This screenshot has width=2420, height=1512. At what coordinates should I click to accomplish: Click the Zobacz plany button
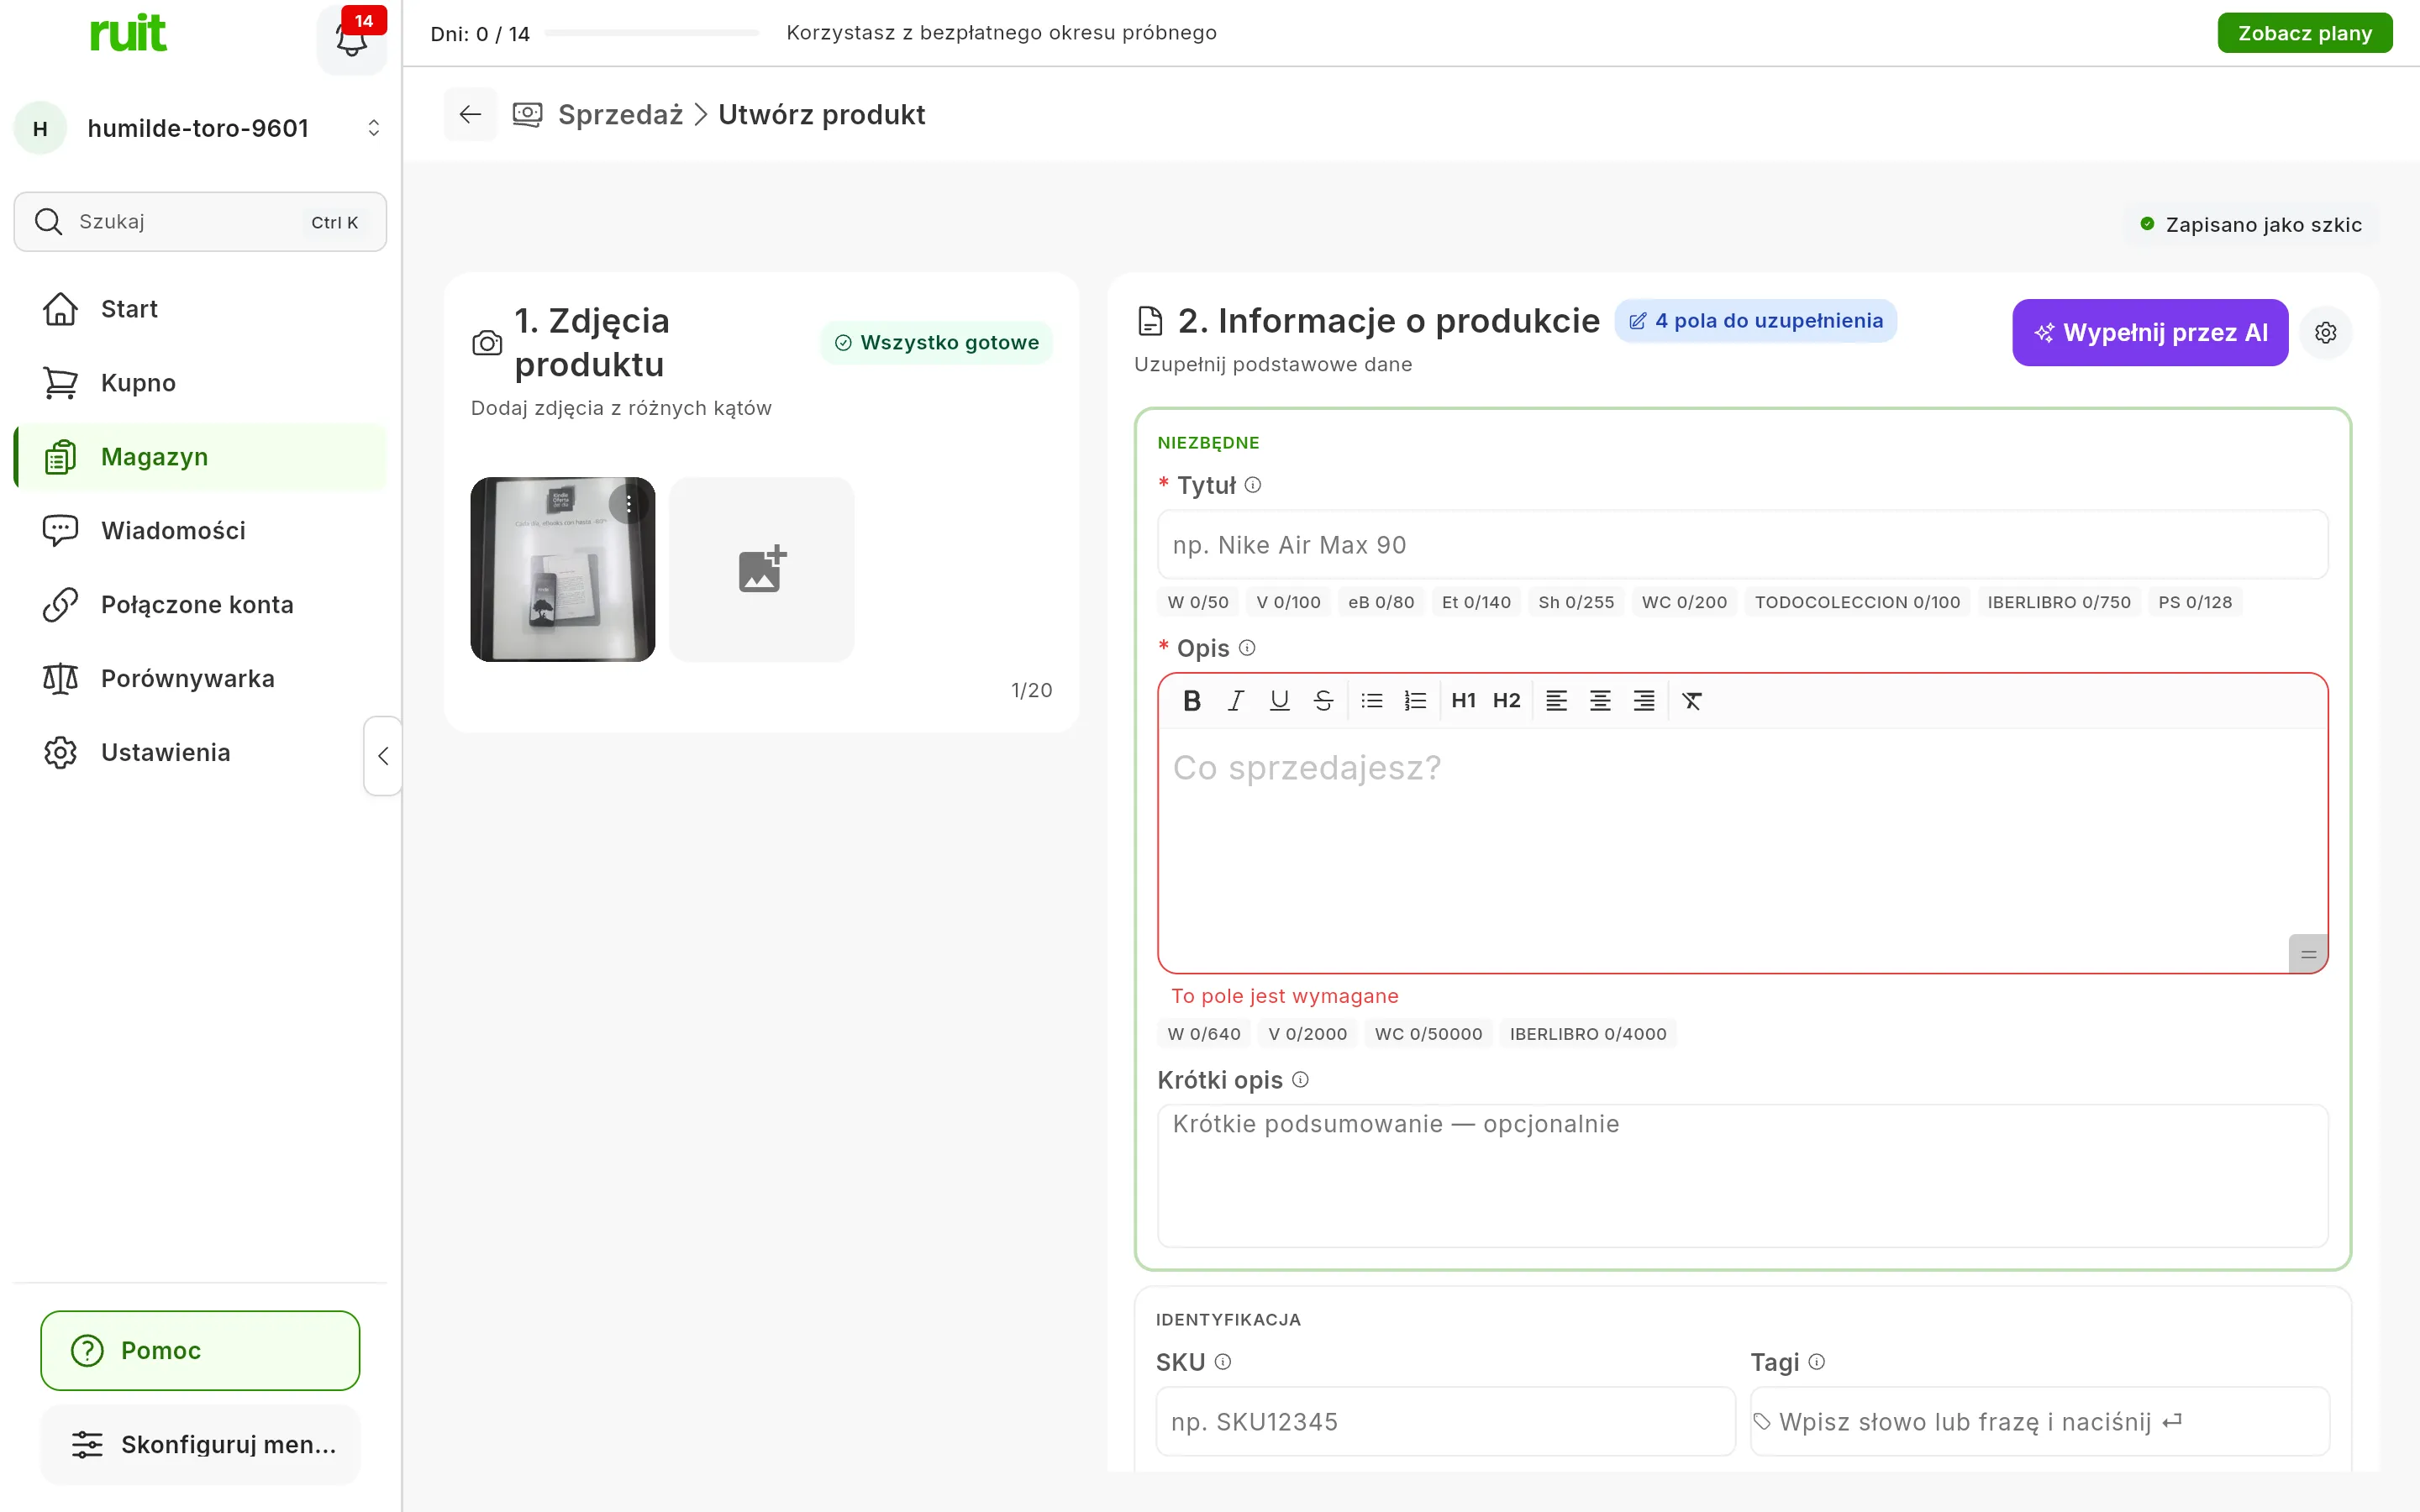click(2304, 33)
